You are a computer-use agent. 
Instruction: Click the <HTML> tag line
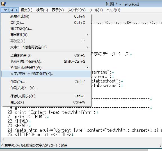(23, 121)
